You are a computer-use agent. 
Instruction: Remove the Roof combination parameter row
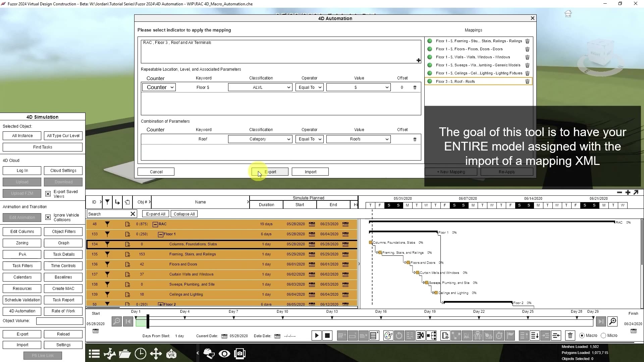[415, 139]
